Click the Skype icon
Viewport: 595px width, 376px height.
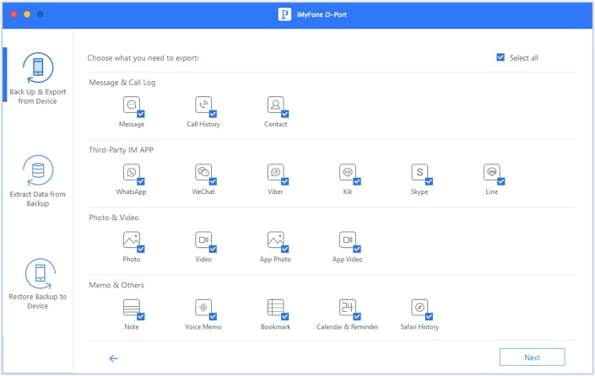click(x=419, y=173)
